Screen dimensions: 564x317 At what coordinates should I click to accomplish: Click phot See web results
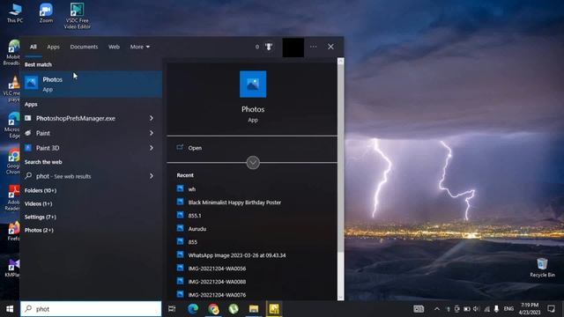click(x=84, y=176)
